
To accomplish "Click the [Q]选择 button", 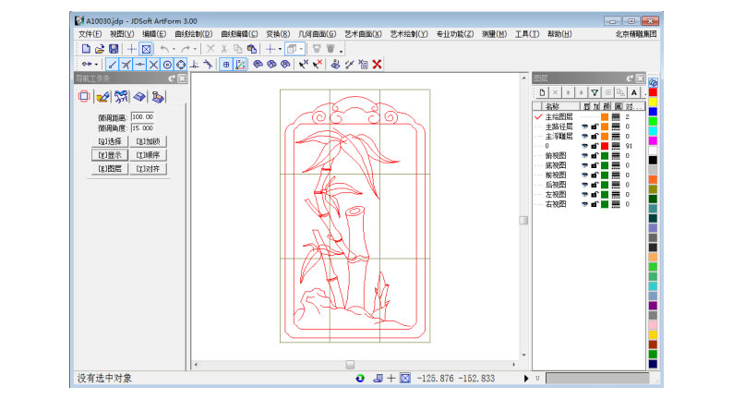I will (x=109, y=141).
